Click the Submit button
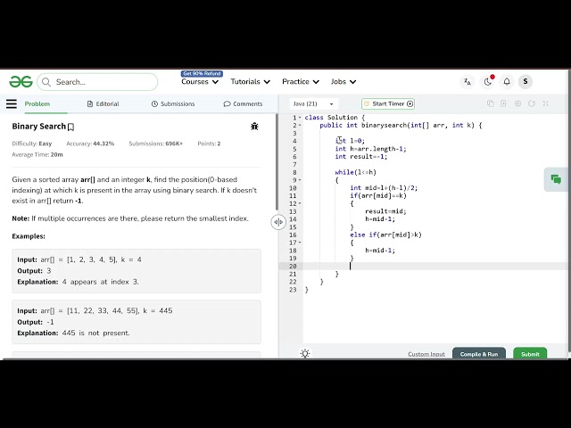 coord(530,353)
